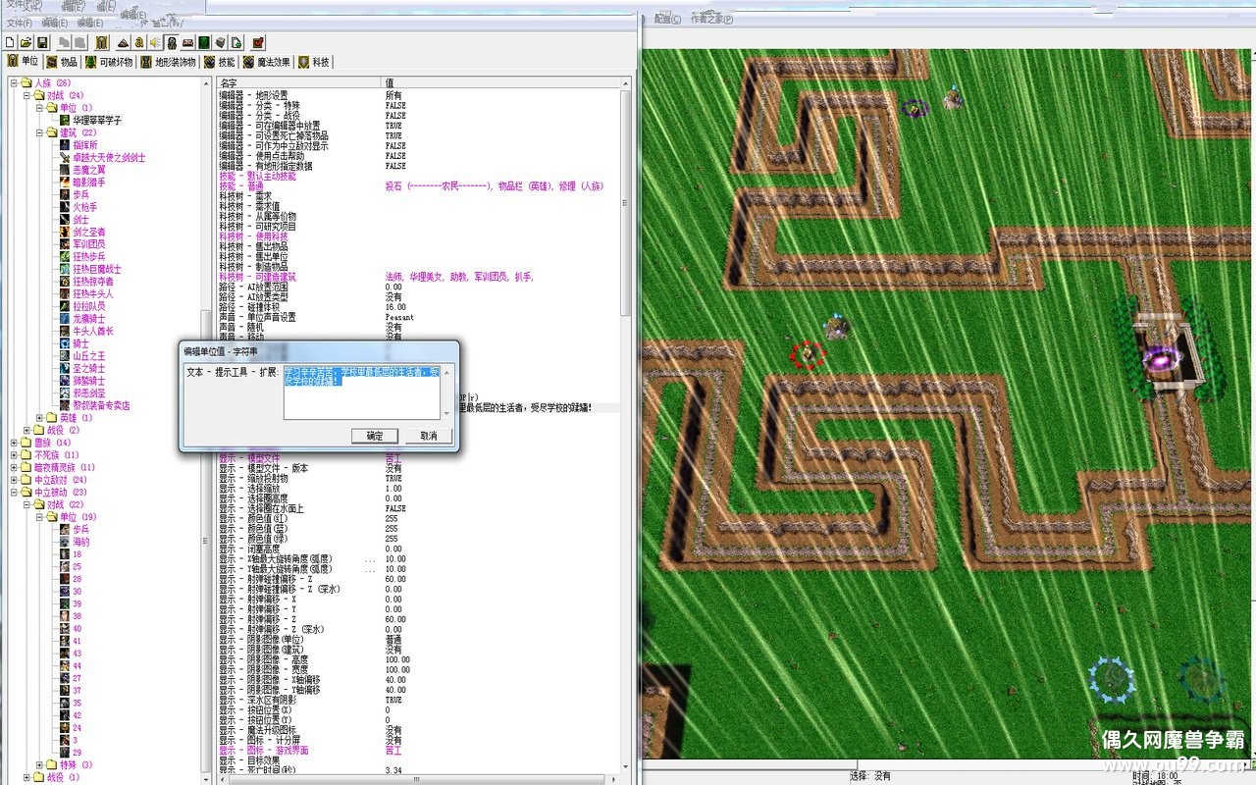Screen dimensions: 1256x785
Task: Select 海豹 tree entry
Action: tap(80, 542)
